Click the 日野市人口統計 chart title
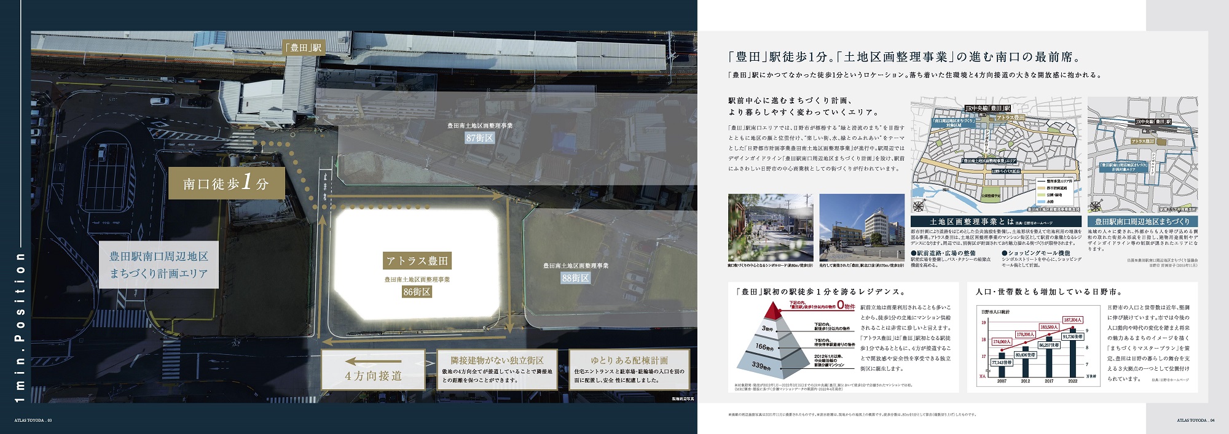 click(995, 312)
